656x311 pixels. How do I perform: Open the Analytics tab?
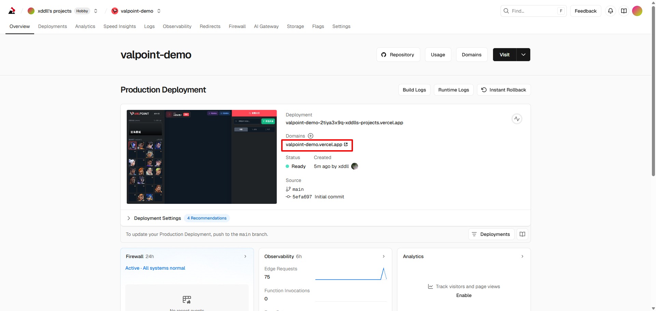click(85, 26)
